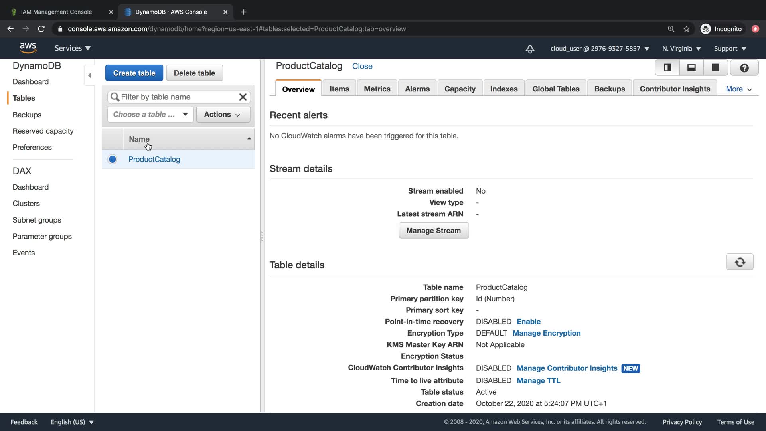Open the Services menu

[x=73, y=48]
